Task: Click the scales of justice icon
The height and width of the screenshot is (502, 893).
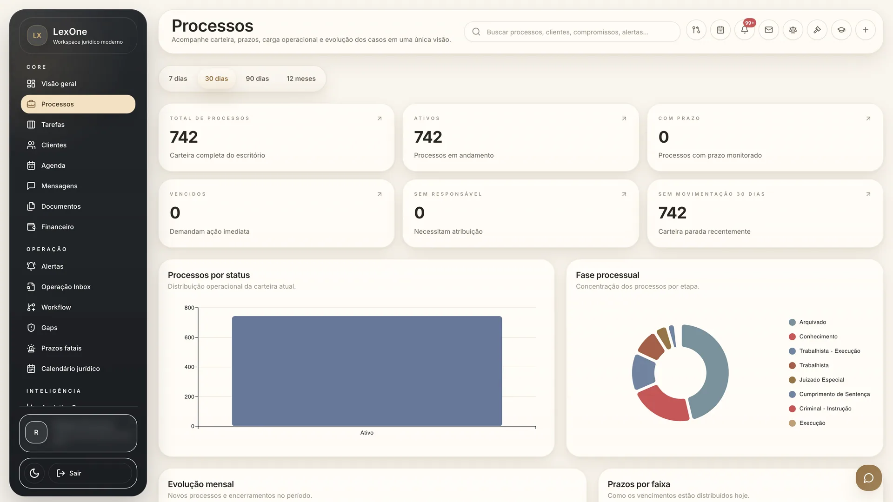Action: coord(793,30)
